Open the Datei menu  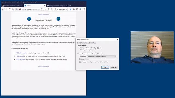pyautogui.click(x=3, y=2)
